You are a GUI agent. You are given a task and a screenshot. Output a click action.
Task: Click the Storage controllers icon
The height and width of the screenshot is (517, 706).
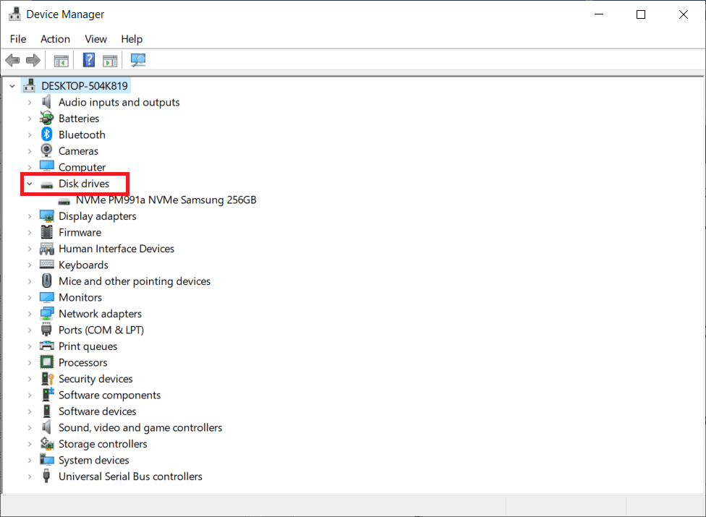47,444
